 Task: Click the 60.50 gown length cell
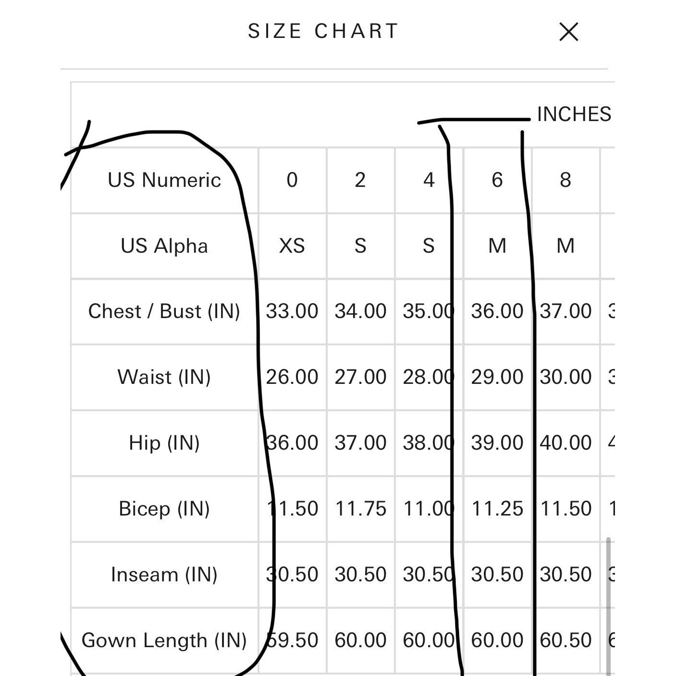click(x=565, y=640)
